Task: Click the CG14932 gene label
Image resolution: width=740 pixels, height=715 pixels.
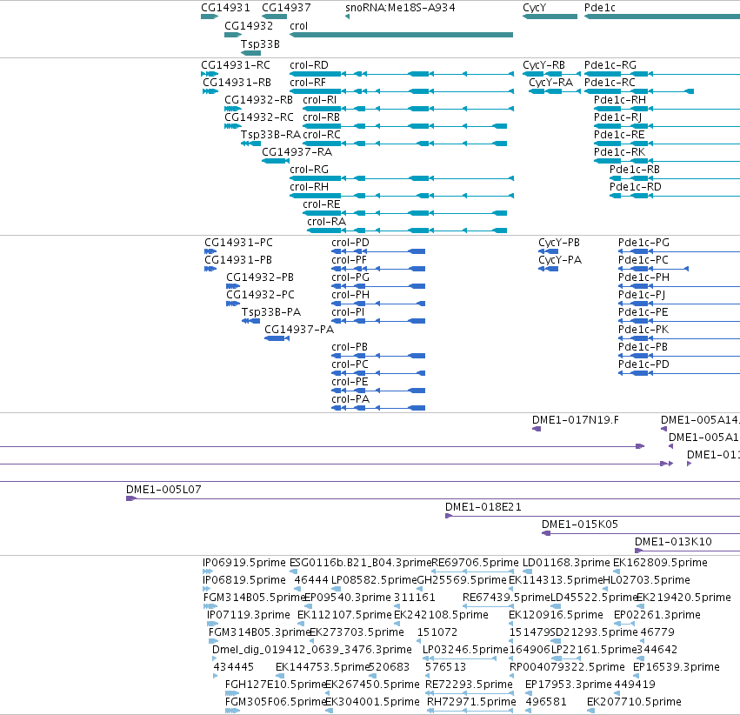Action: [249, 25]
